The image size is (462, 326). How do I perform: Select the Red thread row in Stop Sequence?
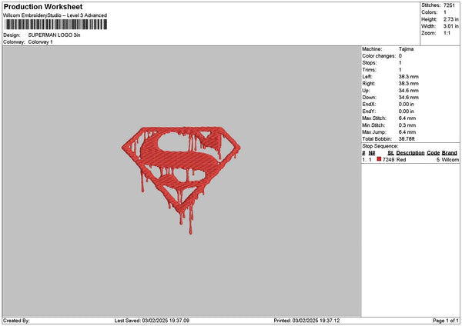pos(410,160)
